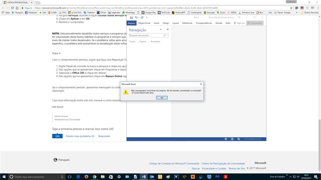Open Navegação pane options dropdown arrow
The width and height of the screenshot is (321, 180).
[161, 30]
